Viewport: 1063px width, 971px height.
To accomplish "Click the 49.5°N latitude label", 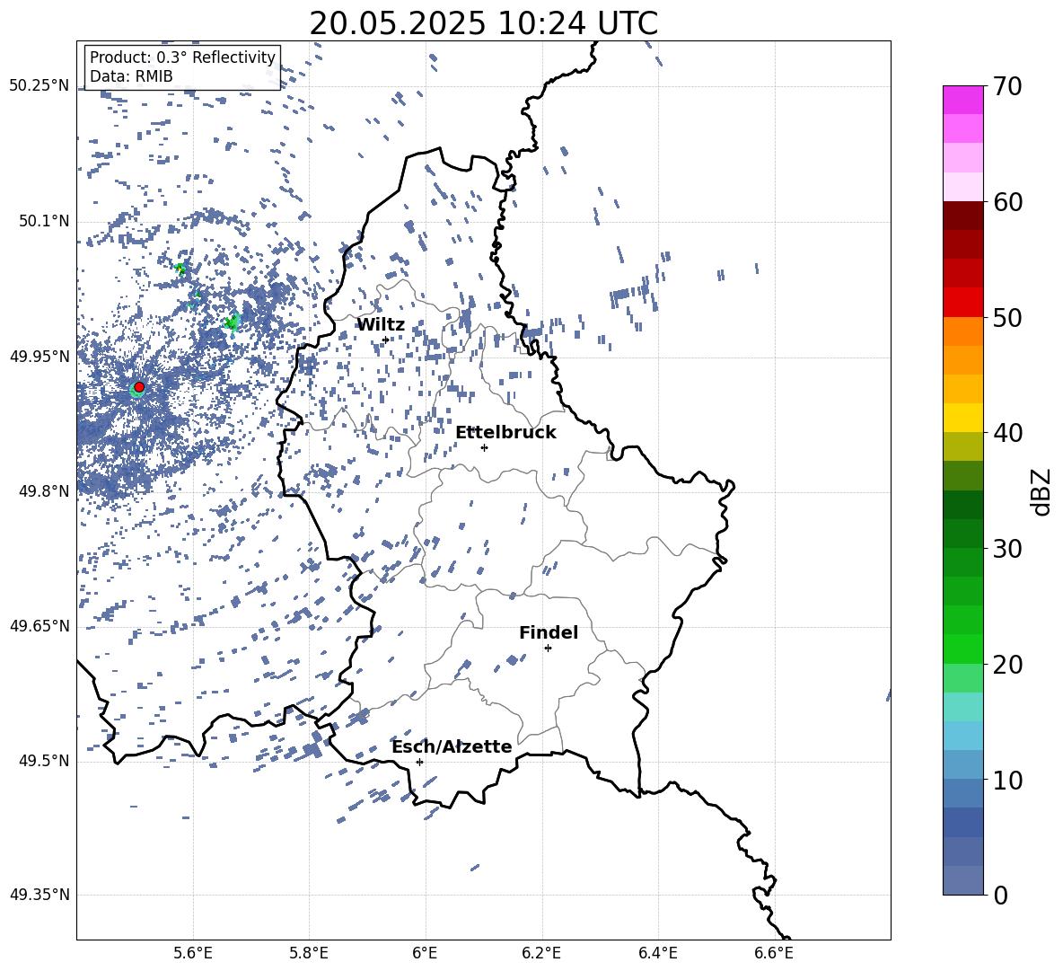I will (x=45, y=760).
